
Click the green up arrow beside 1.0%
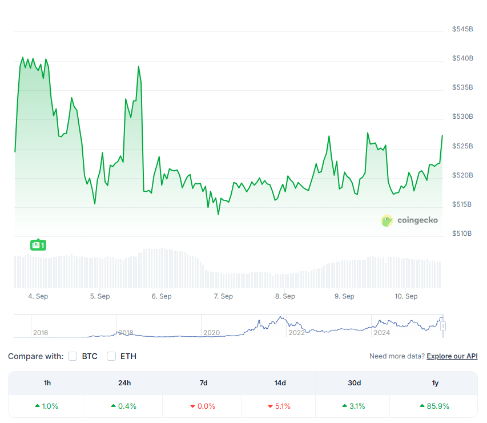click(37, 406)
